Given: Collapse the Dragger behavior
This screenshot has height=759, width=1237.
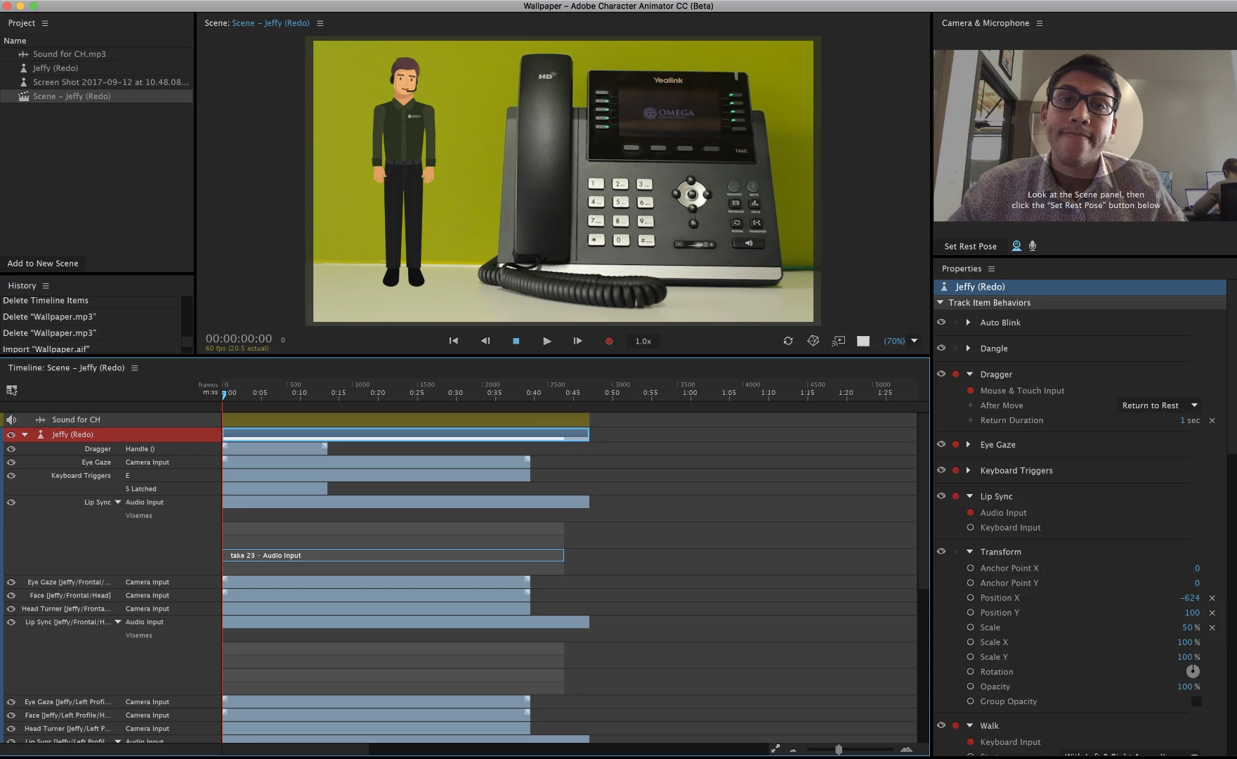Looking at the screenshot, I should tap(969, 375).
